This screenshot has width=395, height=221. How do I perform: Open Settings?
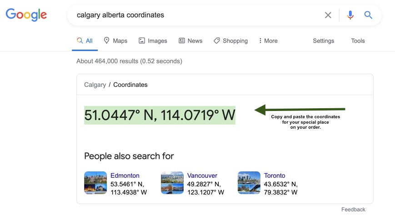click(323, 40)
